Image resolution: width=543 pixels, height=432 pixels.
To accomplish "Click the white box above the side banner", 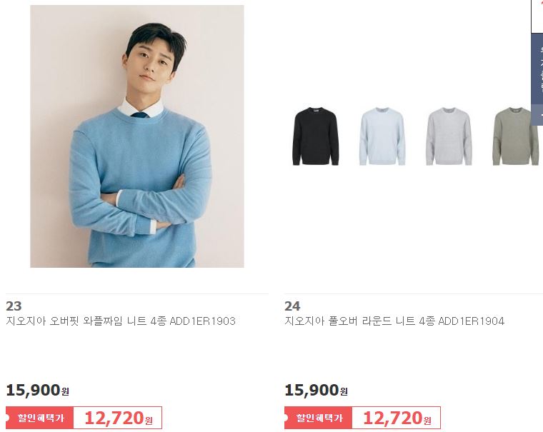I will [537, 16].
